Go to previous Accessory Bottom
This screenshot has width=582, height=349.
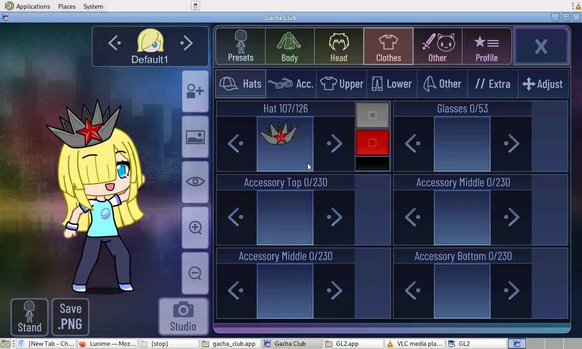[413, 291]
